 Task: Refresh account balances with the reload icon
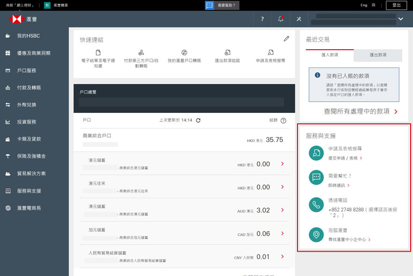point(198,120)
